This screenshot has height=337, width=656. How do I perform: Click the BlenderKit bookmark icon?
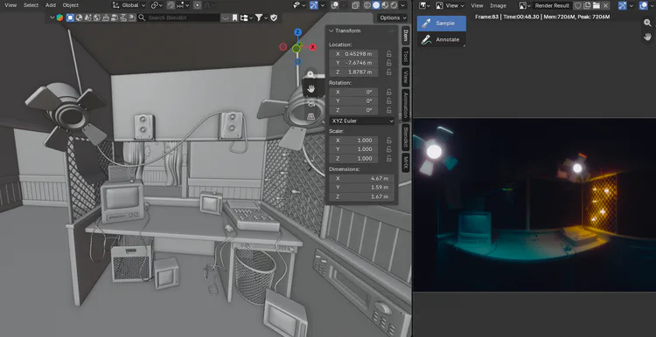point(235,17)
